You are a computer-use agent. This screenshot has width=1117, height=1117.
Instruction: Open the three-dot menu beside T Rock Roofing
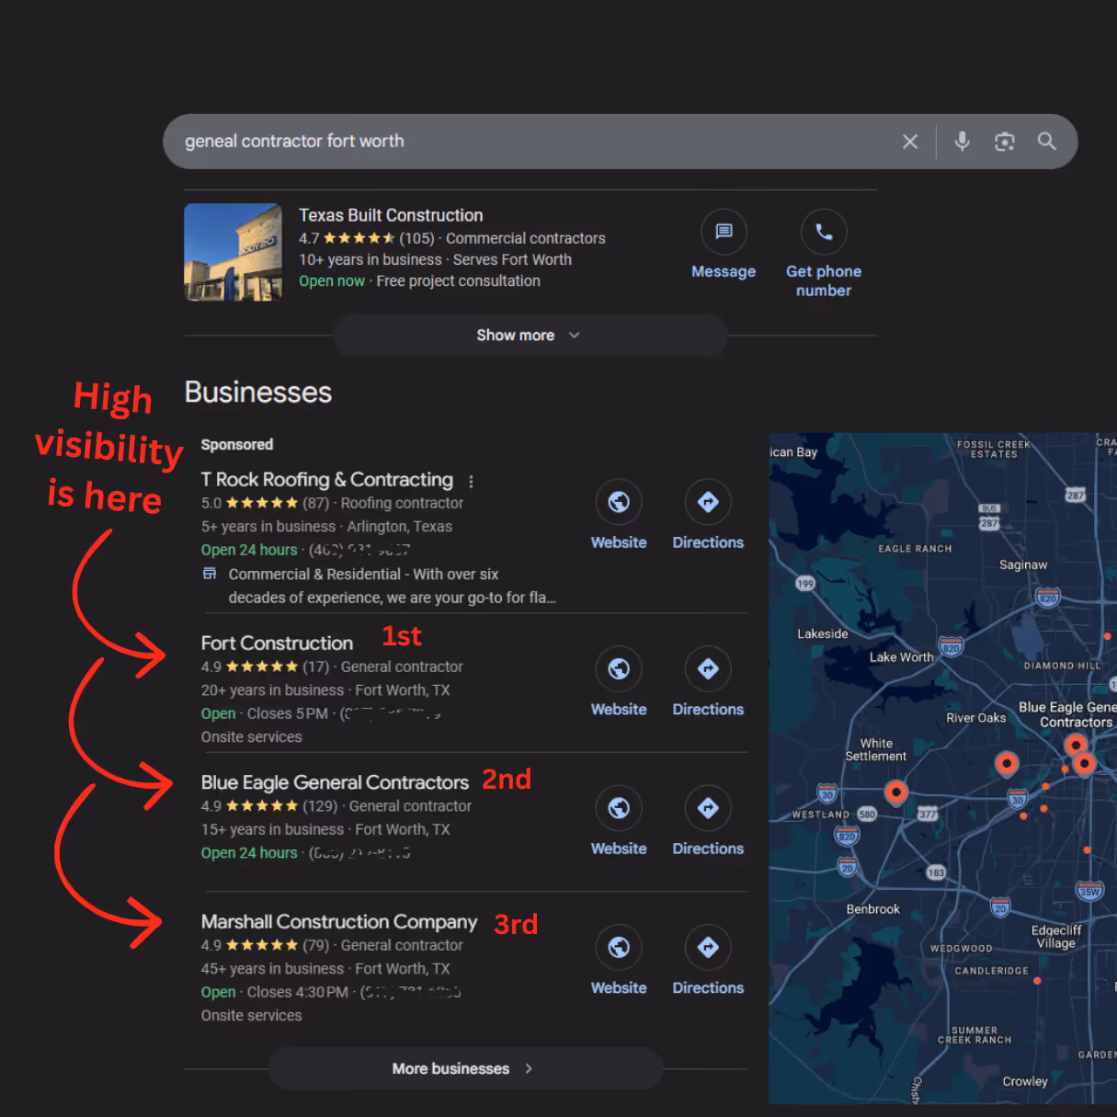pyautogui.click(x=471, y=481)
